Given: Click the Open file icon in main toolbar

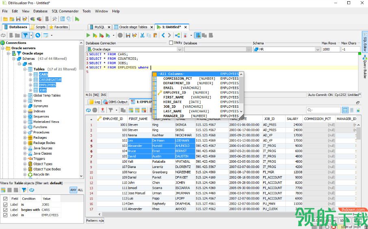Looking at the screenshot, I should pyautogui.click(x=5, y=19).
